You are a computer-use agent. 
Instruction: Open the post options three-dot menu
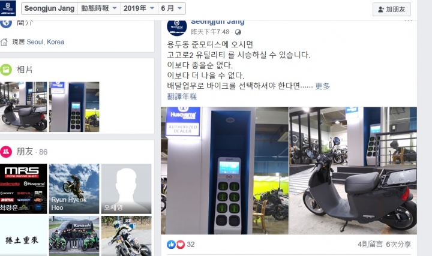(x=409, y=21)
